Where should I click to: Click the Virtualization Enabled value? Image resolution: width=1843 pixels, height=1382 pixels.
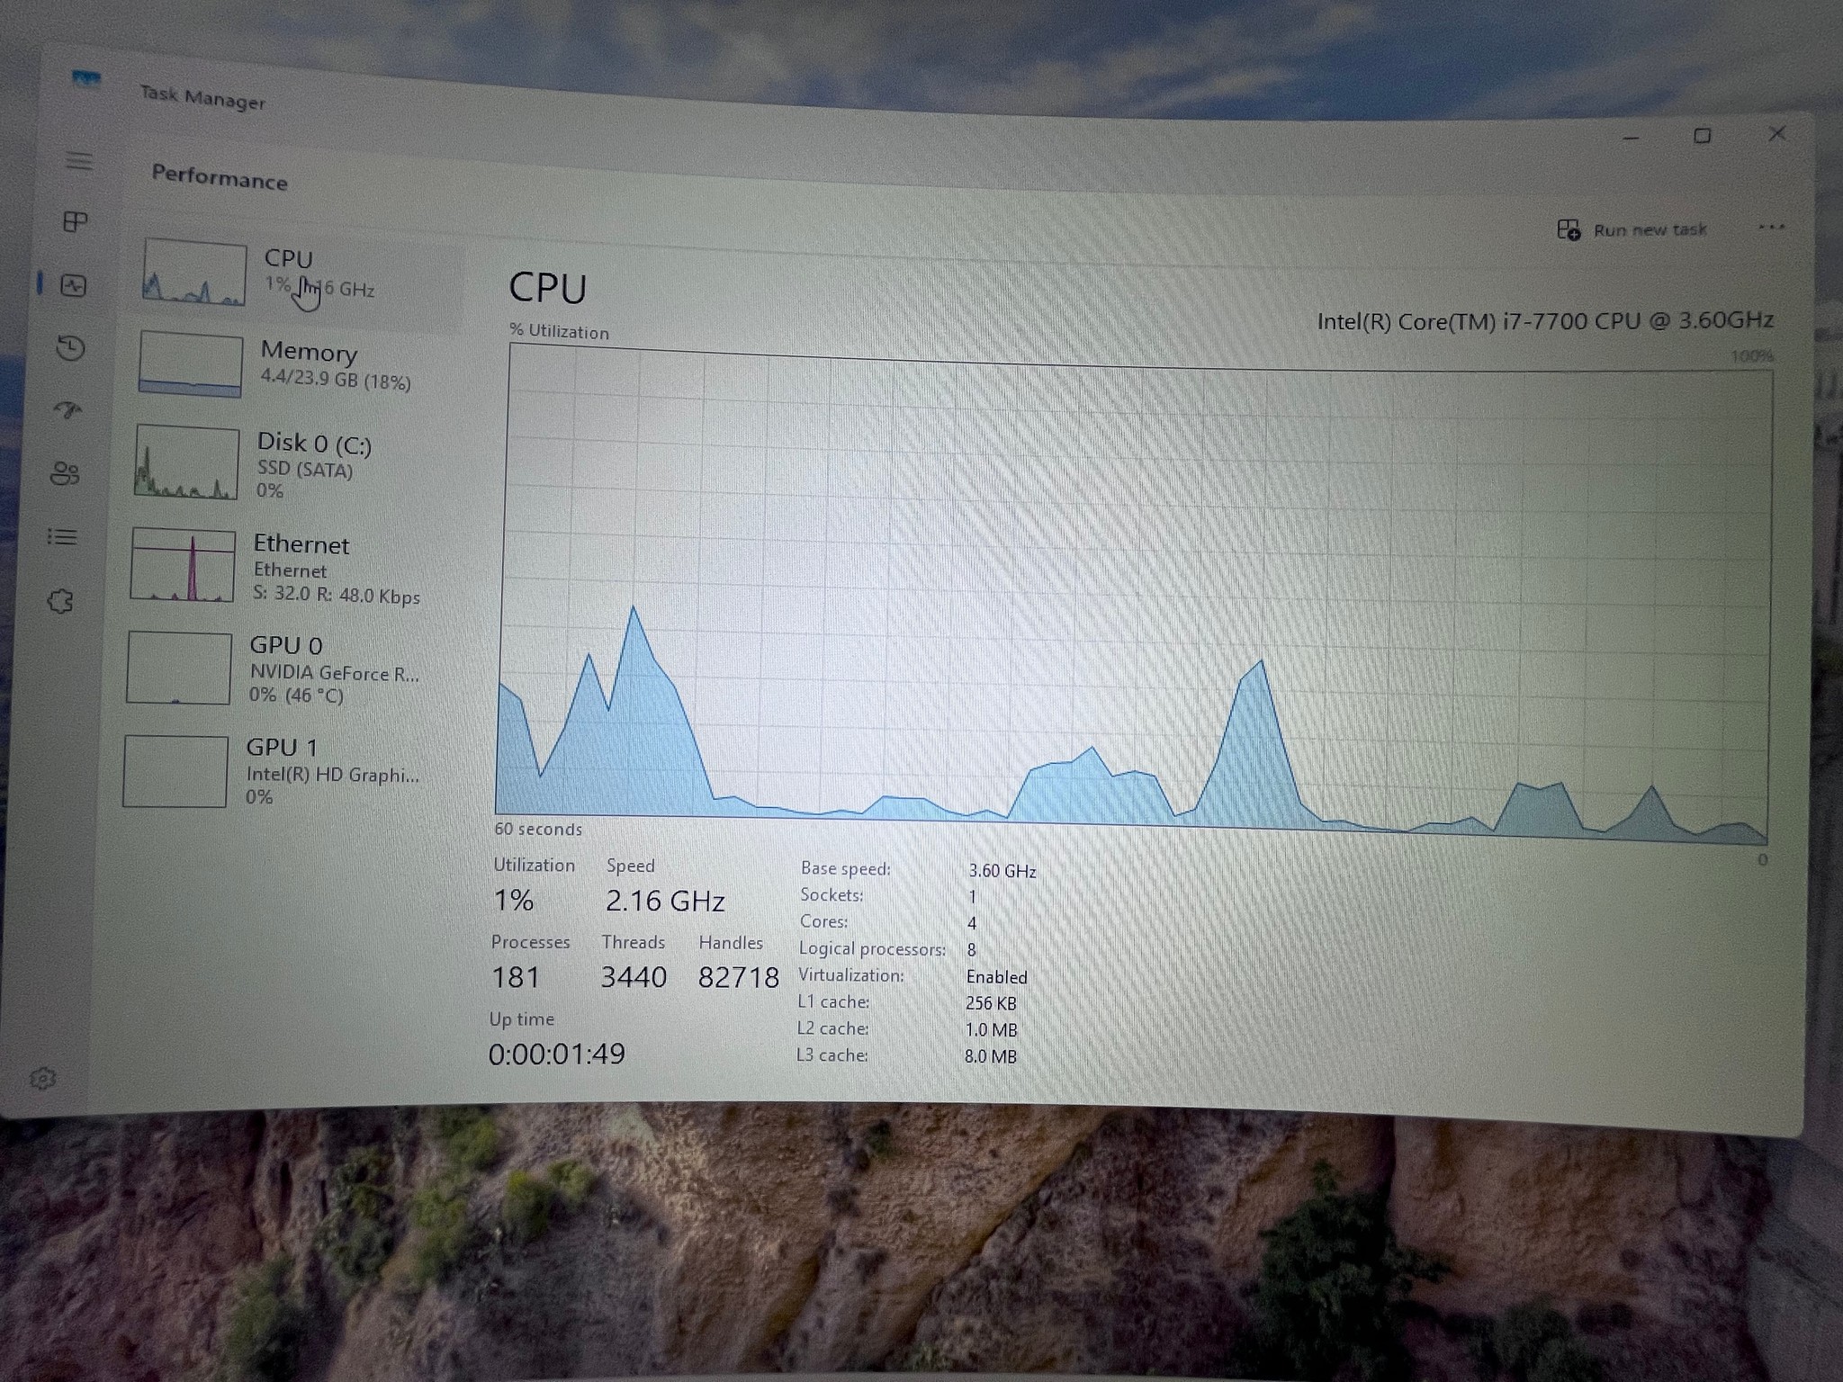pos(996,977)
